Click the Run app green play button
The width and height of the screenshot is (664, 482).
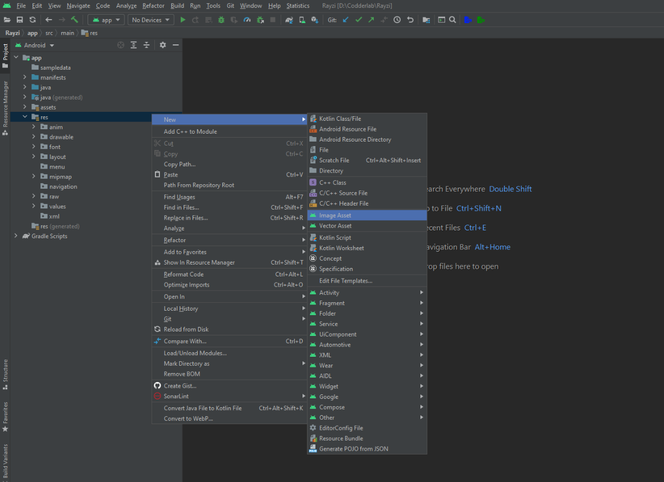tap(182, 20)
